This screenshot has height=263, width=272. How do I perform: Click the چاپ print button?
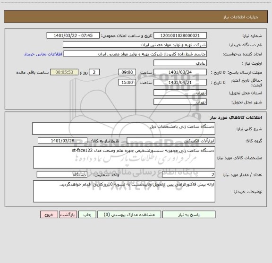pos(87,214)
